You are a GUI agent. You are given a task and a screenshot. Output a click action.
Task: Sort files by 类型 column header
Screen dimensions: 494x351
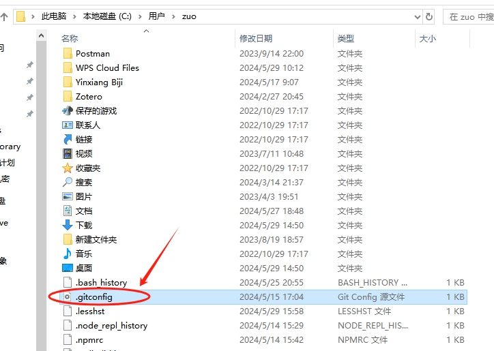346,39
